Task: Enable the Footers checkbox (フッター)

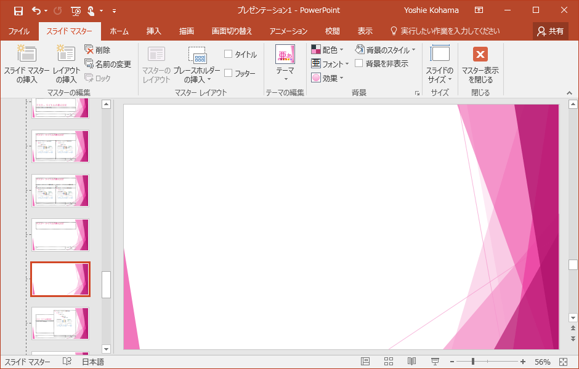Action: 228,73
